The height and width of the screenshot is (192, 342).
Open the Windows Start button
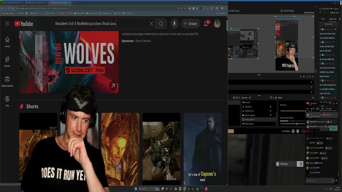[136, 189]
